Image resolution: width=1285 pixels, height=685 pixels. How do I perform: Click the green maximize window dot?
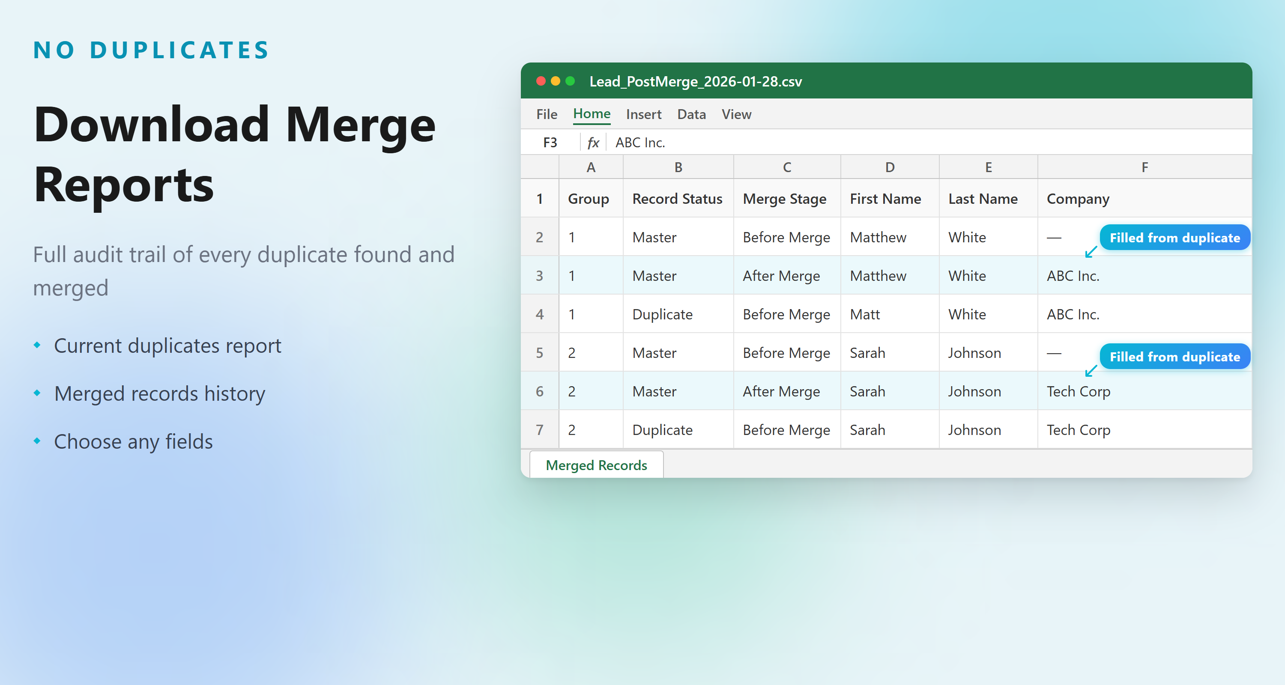pyautogui.click(x=570, y=81)
